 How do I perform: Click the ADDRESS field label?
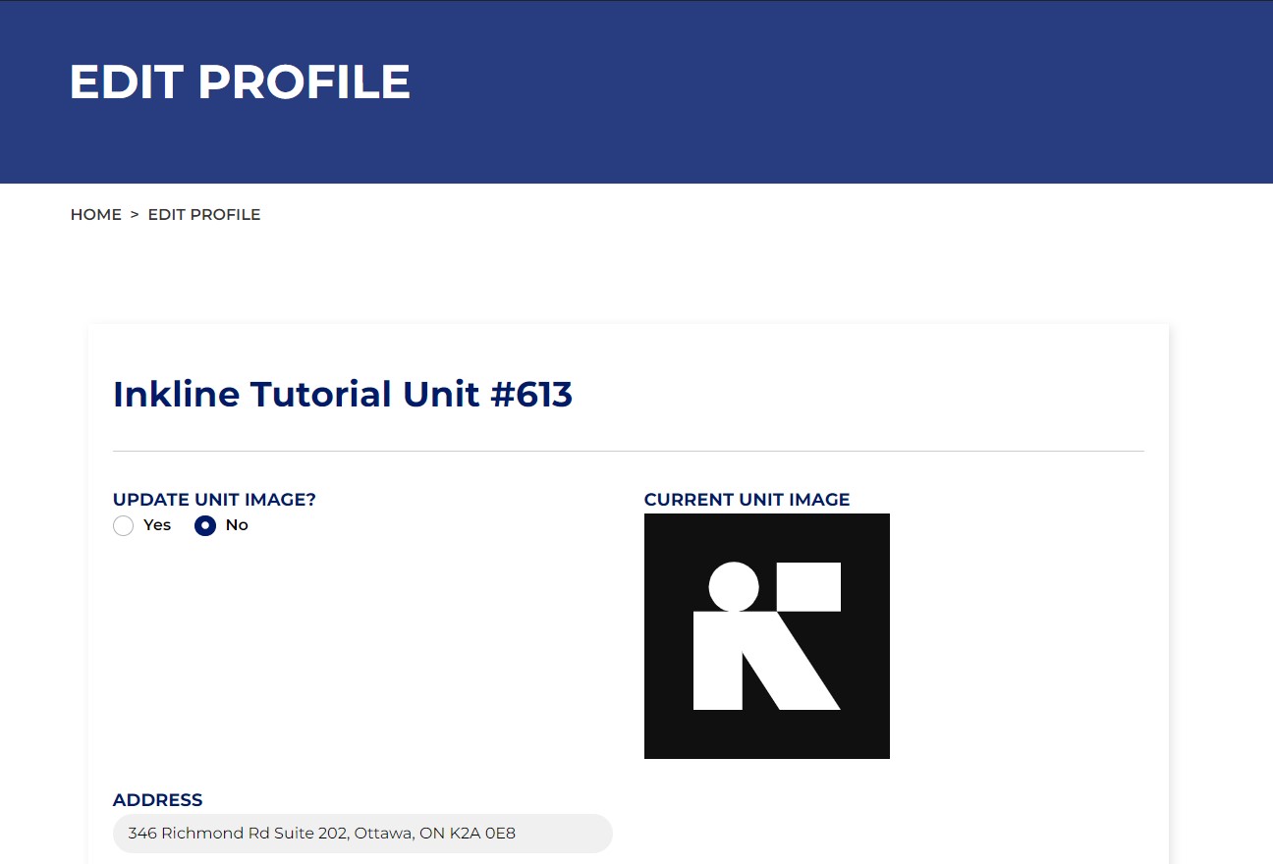157,800
